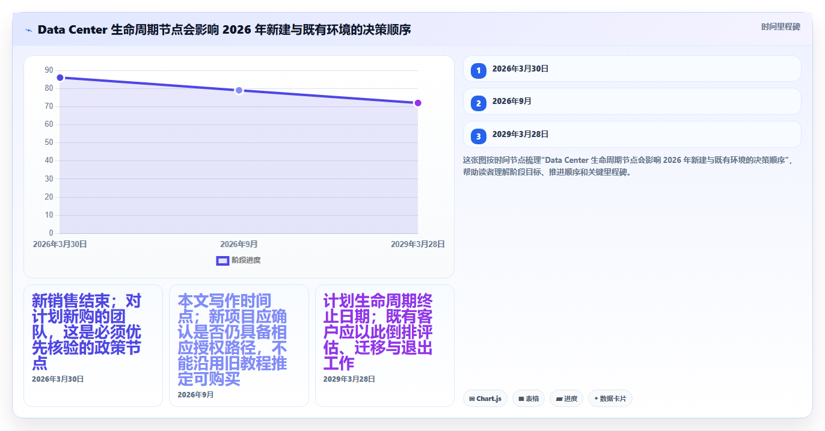Click the blue icon before the Data Center title
The width and height of the screenshot is (825, 431).
coord(28,30)
